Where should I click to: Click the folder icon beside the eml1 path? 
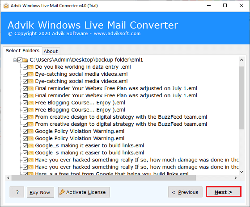(25, 60)
